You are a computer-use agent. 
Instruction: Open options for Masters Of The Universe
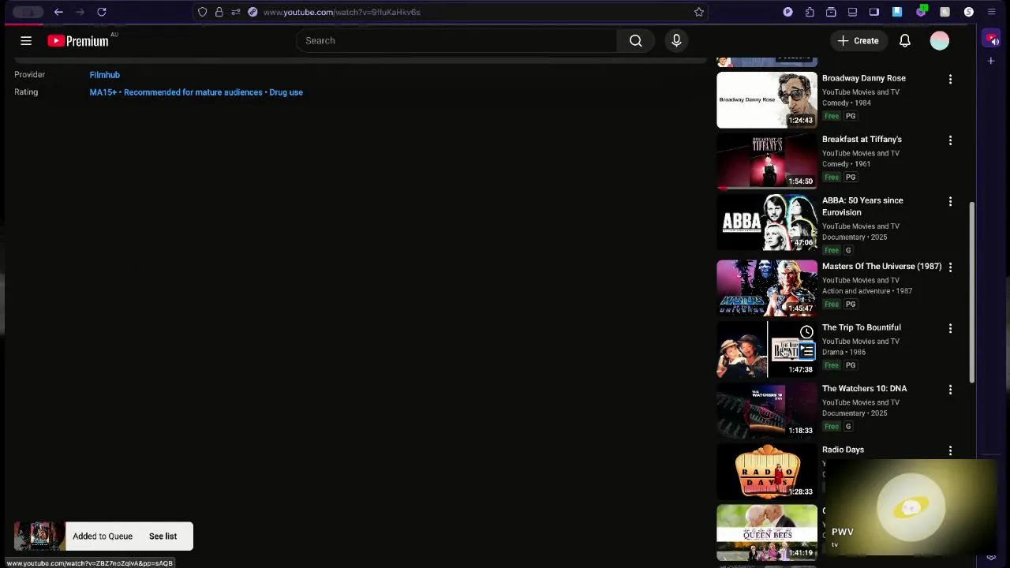coord(950,267)
